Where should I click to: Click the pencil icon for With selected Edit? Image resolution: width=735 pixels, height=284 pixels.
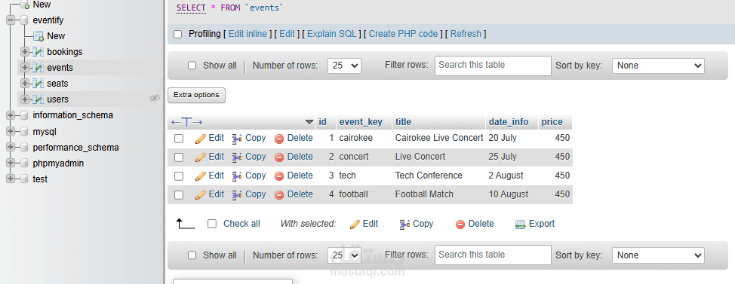tap(355, 224)
